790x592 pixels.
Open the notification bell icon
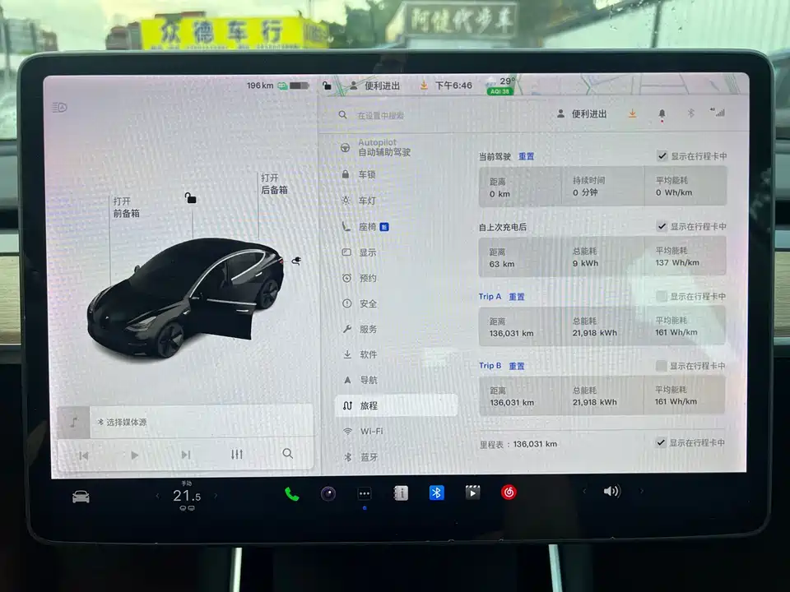[662, 113]
